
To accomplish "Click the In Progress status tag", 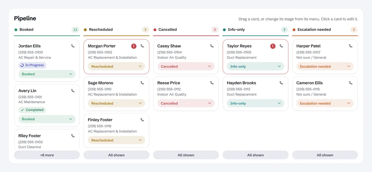I will click(32, 65).
